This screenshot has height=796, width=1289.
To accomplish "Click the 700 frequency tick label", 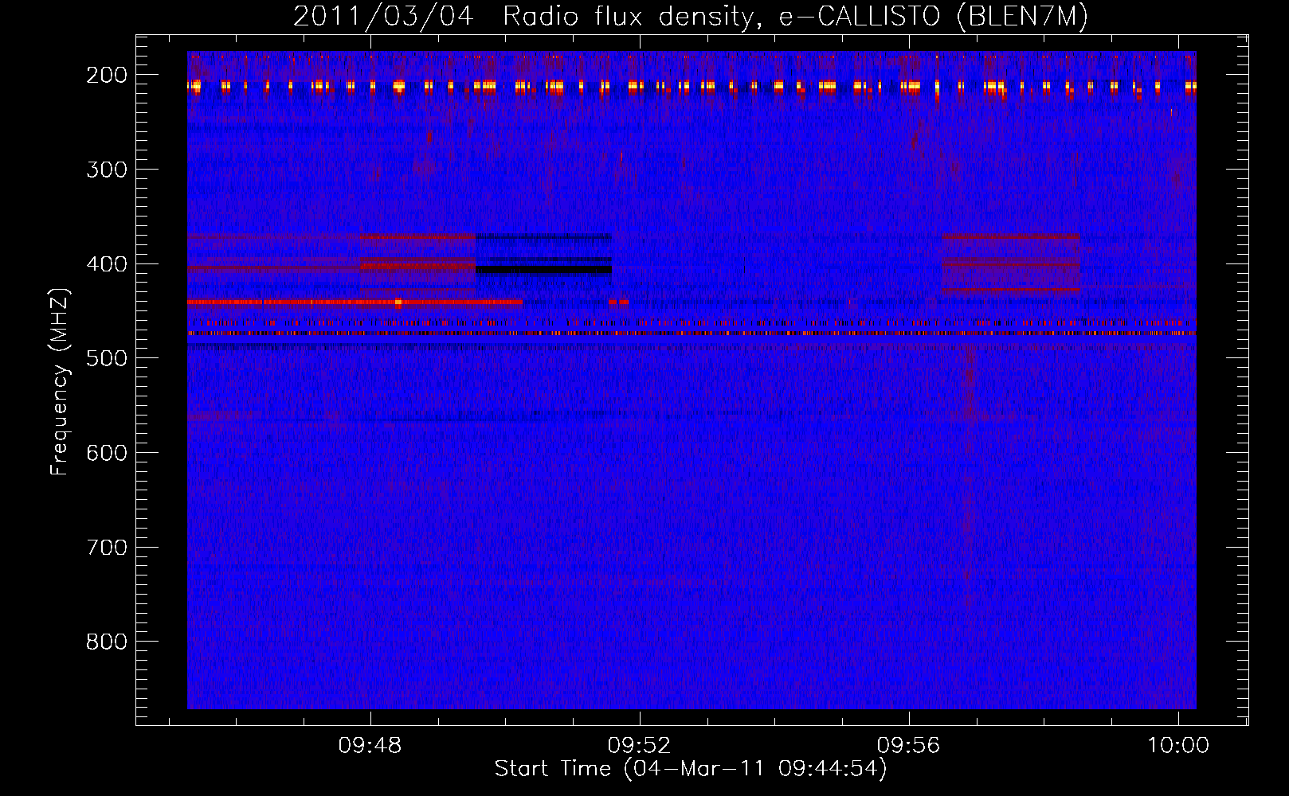I will 107,548.
